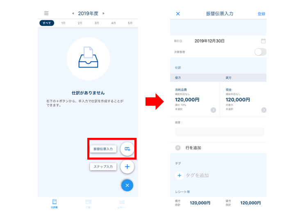Close the 振替伝票入力 form with X
The height and width of the screenshot is (215, 298).
(178, 14)
